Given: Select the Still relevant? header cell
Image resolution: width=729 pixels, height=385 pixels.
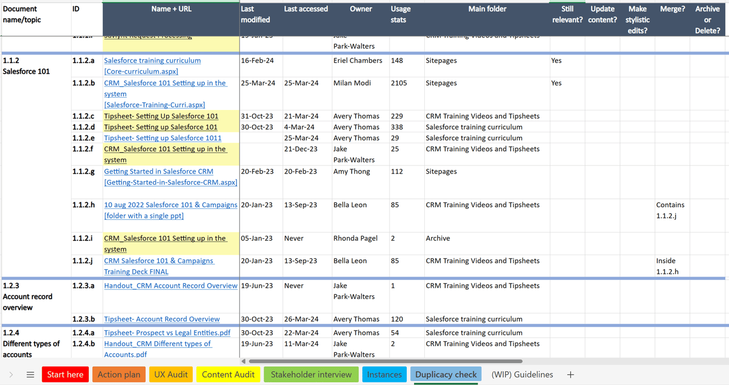Looking at the screenshot, I should 567,19.
